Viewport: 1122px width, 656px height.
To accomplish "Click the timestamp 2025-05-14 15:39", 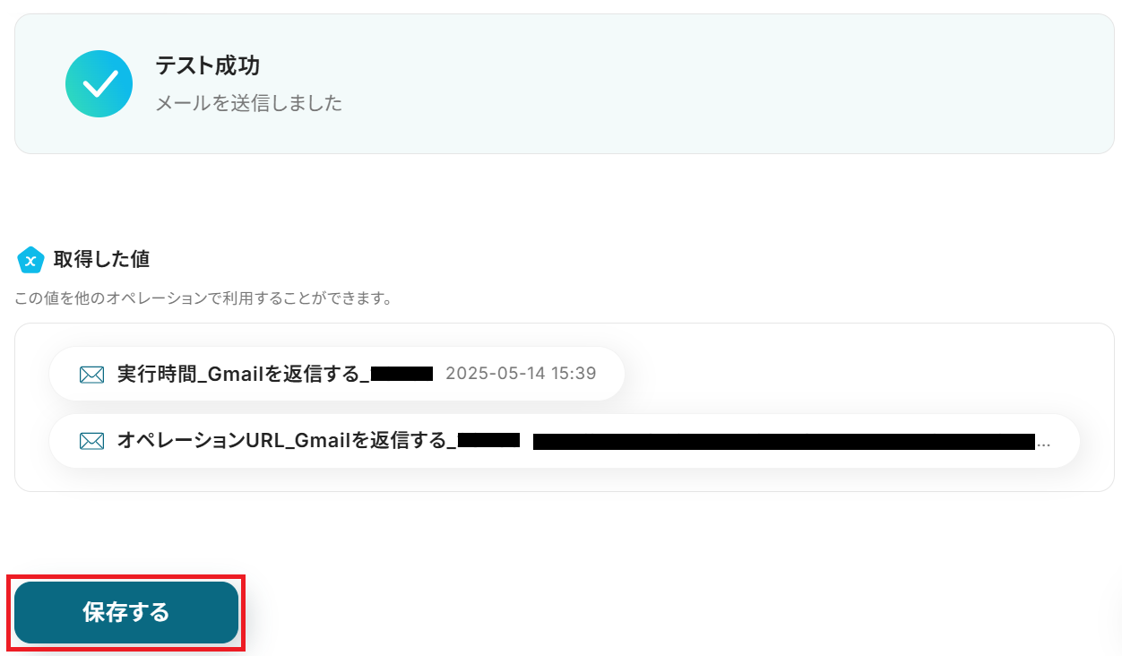I will (521, 374).
